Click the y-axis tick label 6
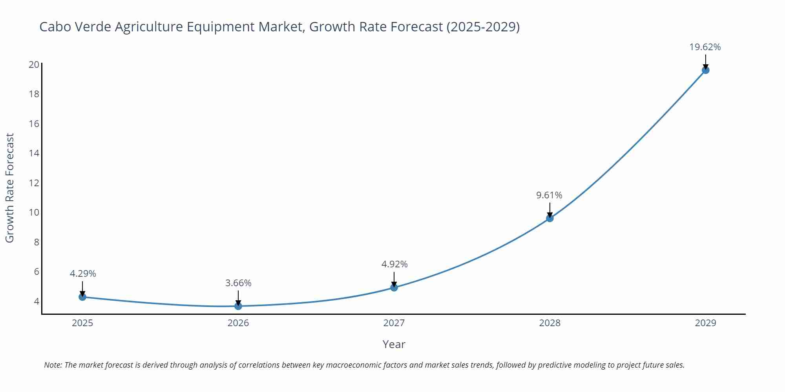Screen dimensions: 785x392 pyautogui.click(x=37, y=272)
